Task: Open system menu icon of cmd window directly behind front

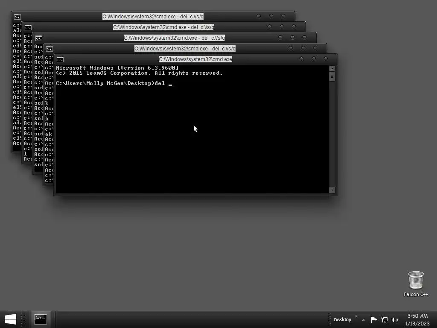Action: [50, 49]
